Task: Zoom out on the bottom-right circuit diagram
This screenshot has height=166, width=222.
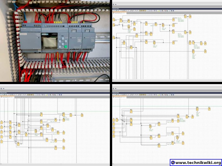Action: pos(156,95)
